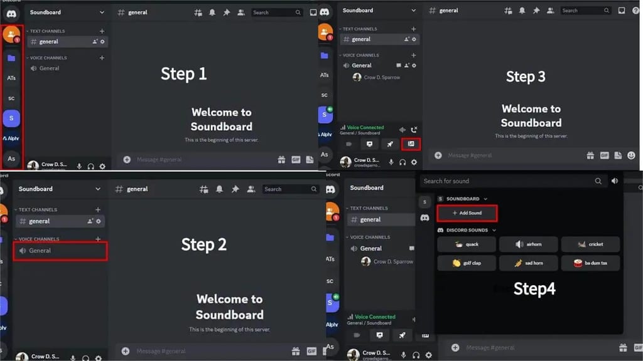The image size is (643, 361).
Task: Play the ba dum tss sound
Action: pyautogui.click(x=590, y=263)
